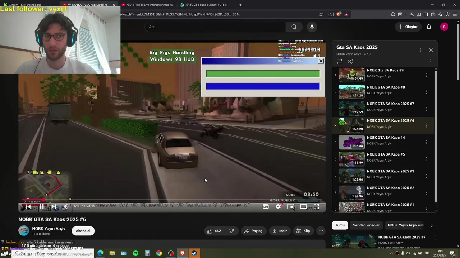This screenshot has width=460, height=258.
Task: Toggle loop playlist button
Action: point(339,62)
